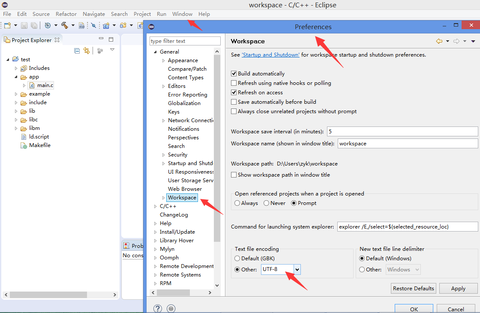Image resolution: width=480 pixels, height=313 pixels.
Task: Collapse the General preferences node
Action: click(x=155, y=52)
